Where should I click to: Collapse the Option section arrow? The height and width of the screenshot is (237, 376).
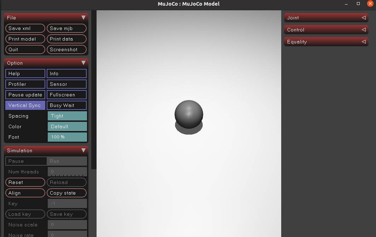click(83, 63)
